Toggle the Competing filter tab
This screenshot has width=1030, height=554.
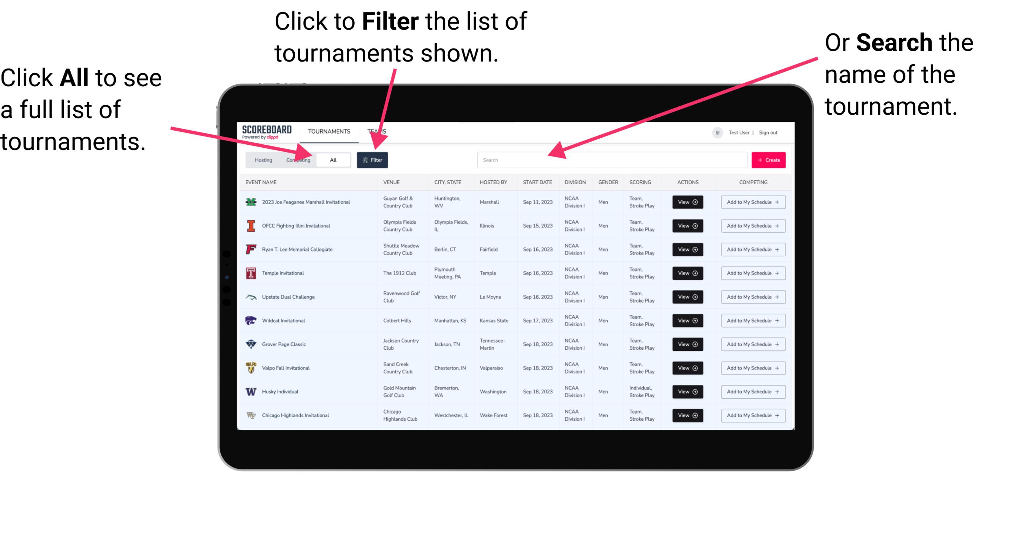pyautogui.click(x=297, y=159)
